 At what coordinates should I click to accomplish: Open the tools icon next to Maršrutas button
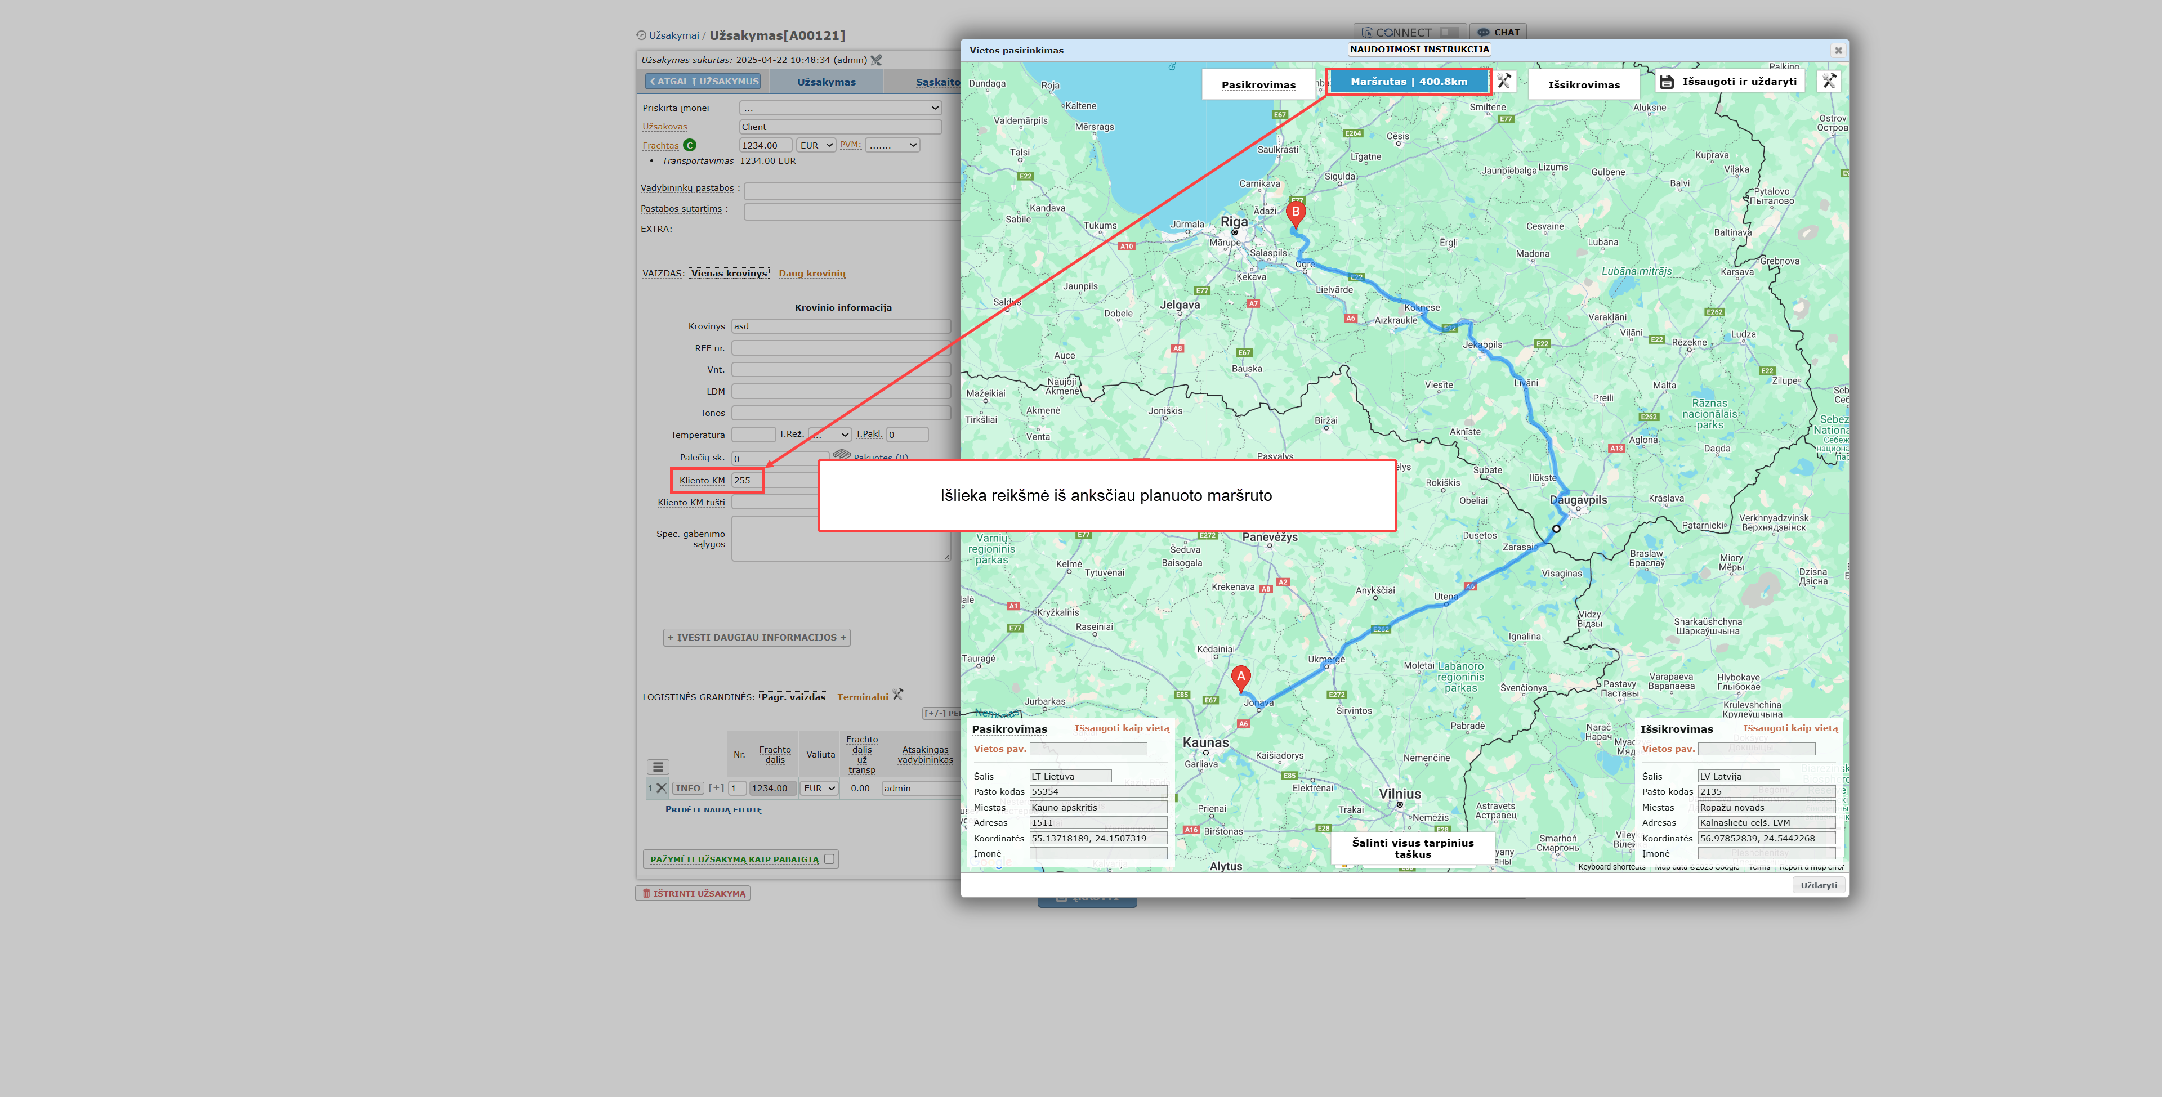(x=1504, y=82)
